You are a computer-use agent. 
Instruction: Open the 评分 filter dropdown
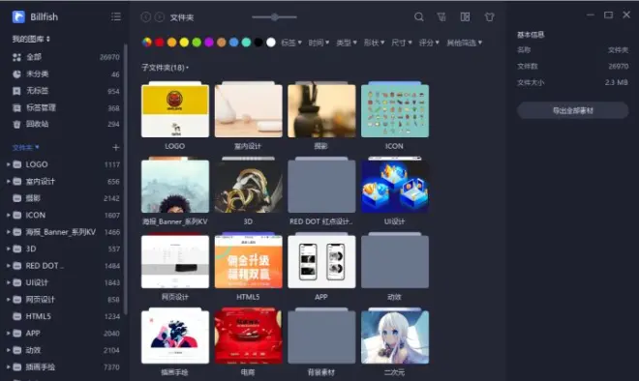[x=429, y=43]
